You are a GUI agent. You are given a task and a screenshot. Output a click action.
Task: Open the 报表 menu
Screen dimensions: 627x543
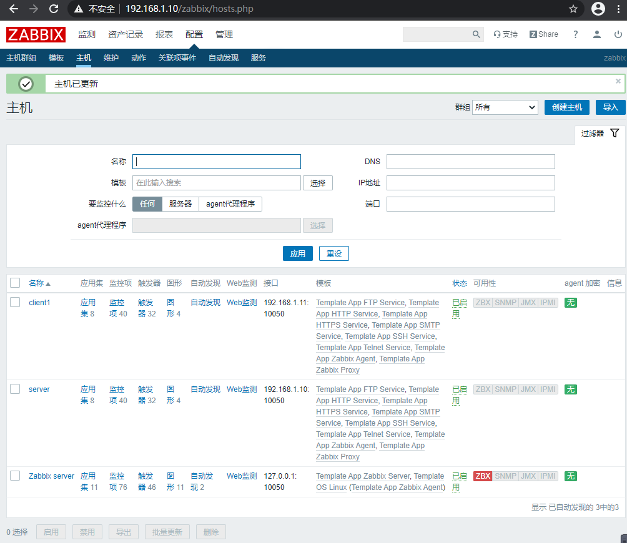click(164, 34)
